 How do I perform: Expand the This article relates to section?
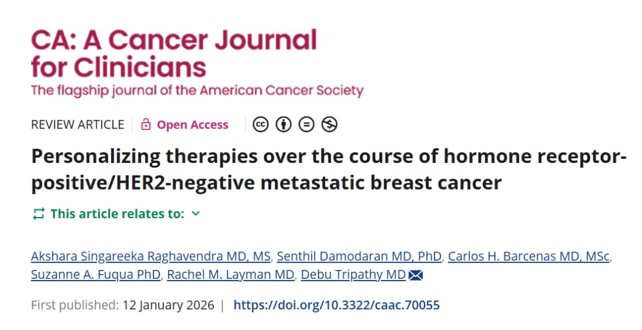(117, 214)
